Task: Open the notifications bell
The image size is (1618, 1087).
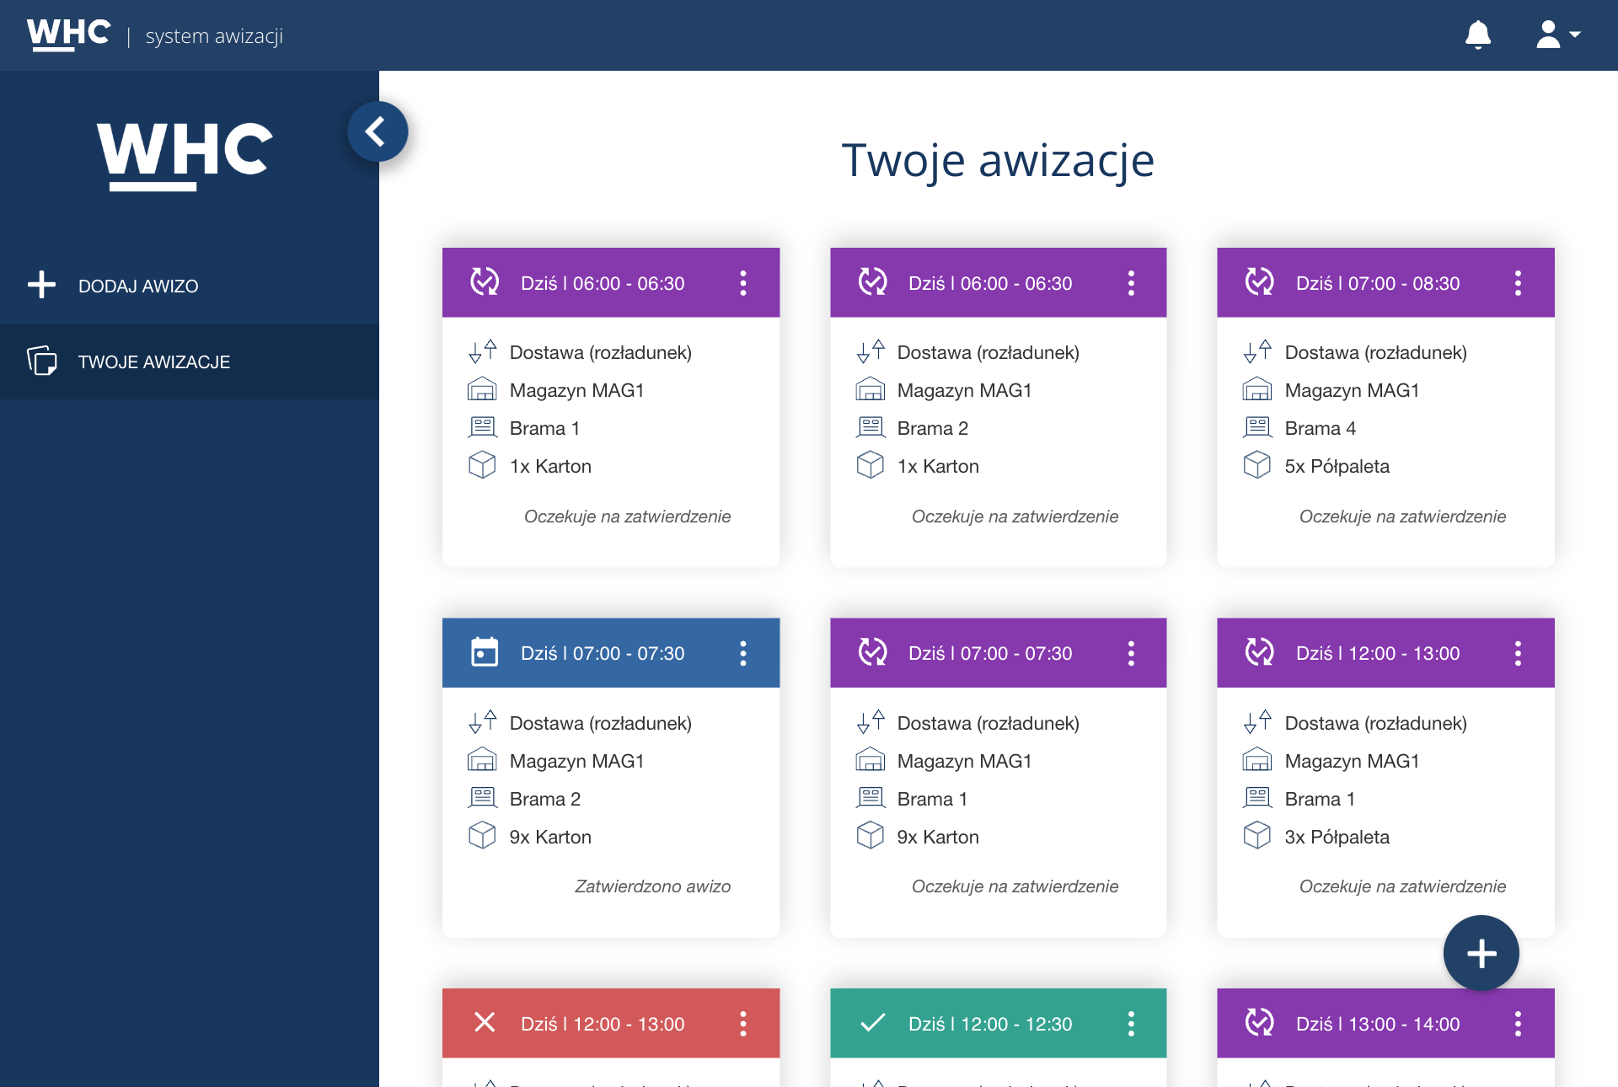Action: coord(1478,35)
